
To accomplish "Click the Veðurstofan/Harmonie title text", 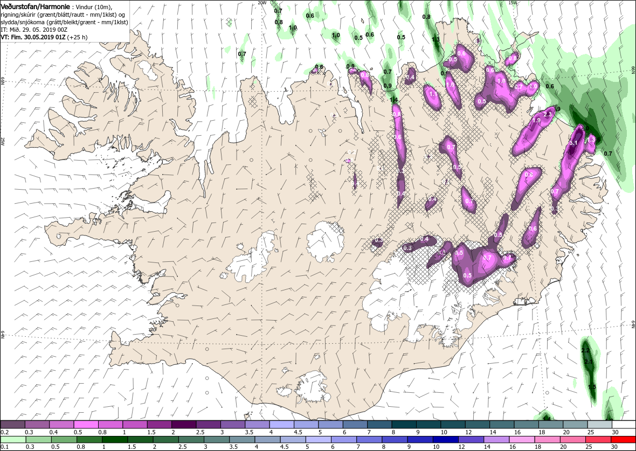I will tap(35, 6).
